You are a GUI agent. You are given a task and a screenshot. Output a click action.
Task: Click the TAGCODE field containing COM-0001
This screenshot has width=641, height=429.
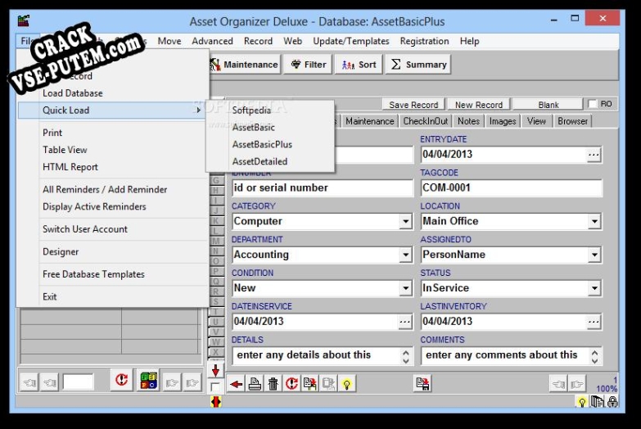pyautogui.click(x=511, y=188)
